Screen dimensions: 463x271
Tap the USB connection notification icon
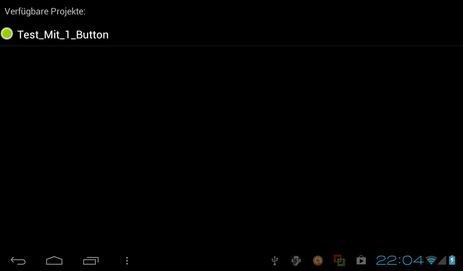click(274, 261)
